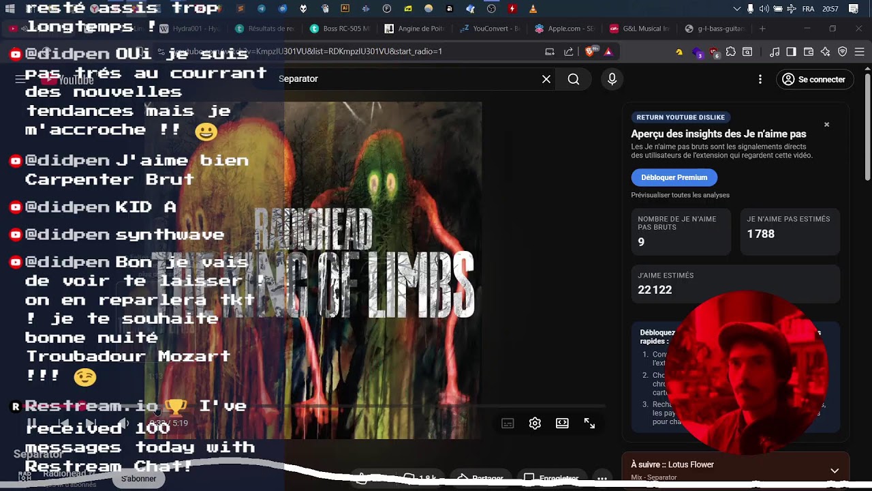Open the Brave Shields lion icon
Image resolution: width=872 pixels, height=491 pixels.
click(x=591, y=51)
